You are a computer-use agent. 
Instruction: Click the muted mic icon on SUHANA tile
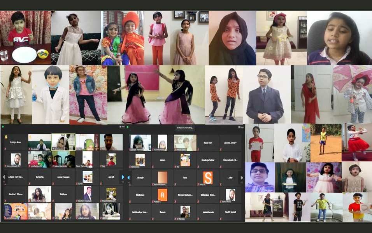(x=29, y=184)
